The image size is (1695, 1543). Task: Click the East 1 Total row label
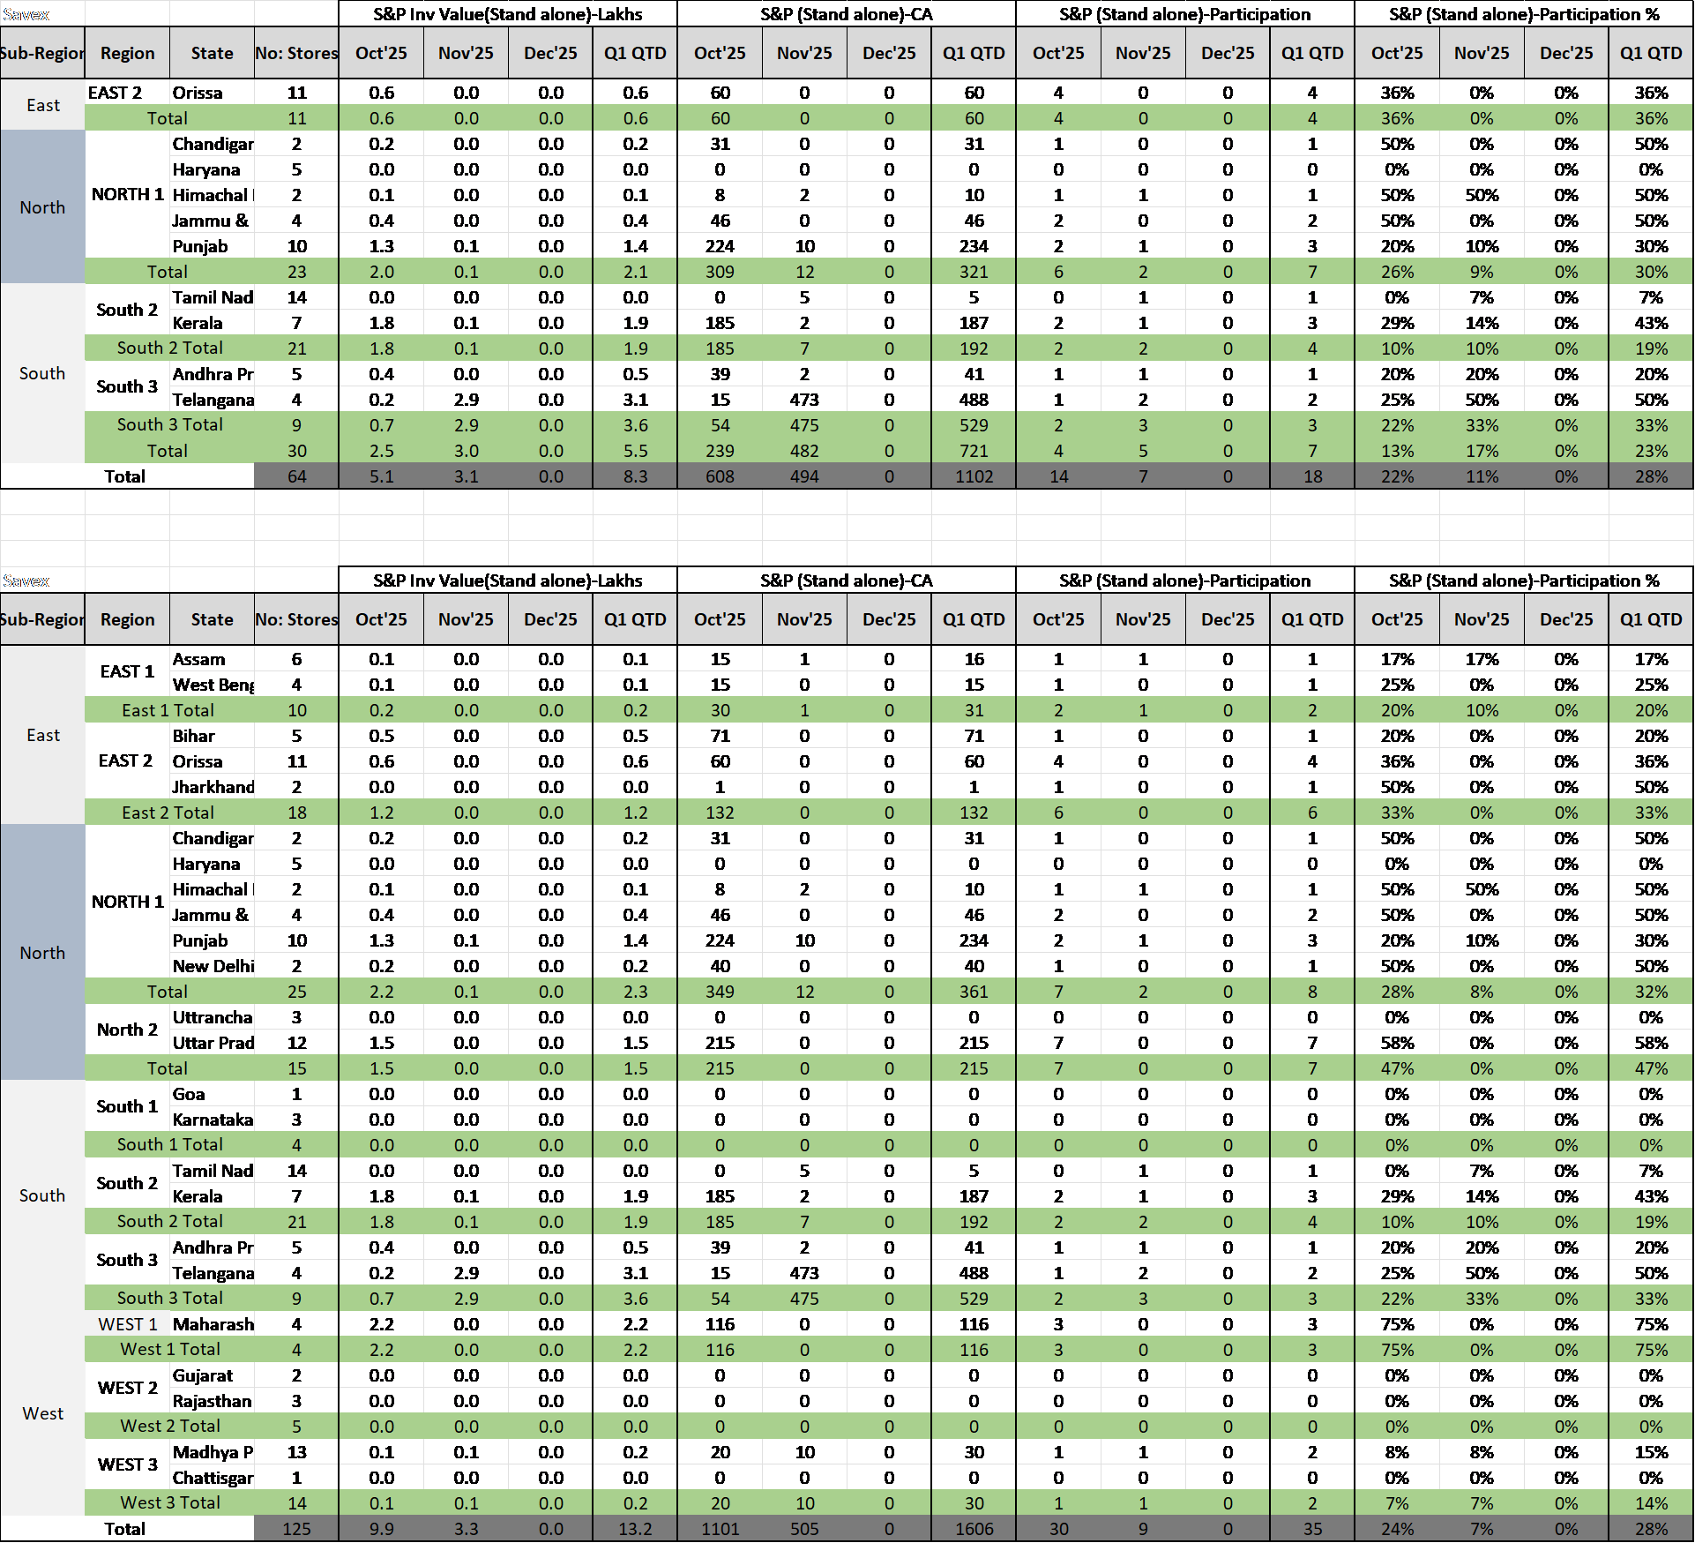click(168, 710)
